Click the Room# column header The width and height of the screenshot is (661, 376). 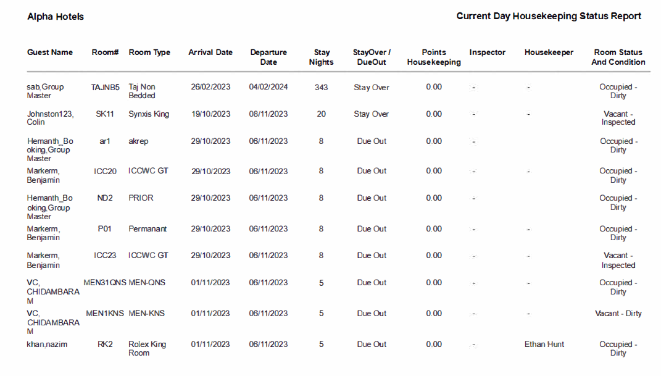pyautogui.click(x=104, y=52)
